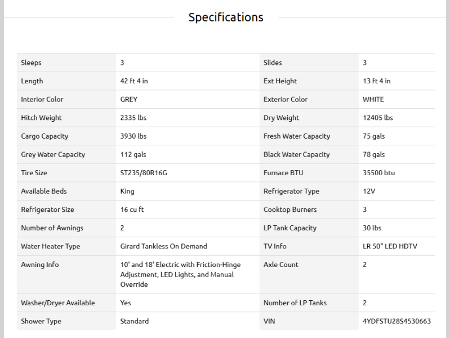The width and height of the screenshot is (450, 338).
Task: Select the 3930 lbs cargo capacity value
Action: pos(133,136)
